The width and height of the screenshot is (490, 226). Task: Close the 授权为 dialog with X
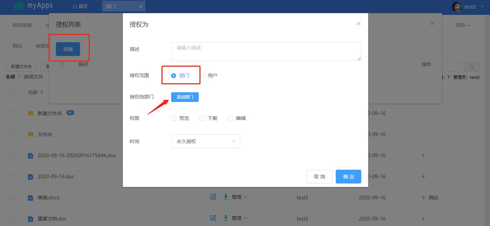tap(359, 23)
